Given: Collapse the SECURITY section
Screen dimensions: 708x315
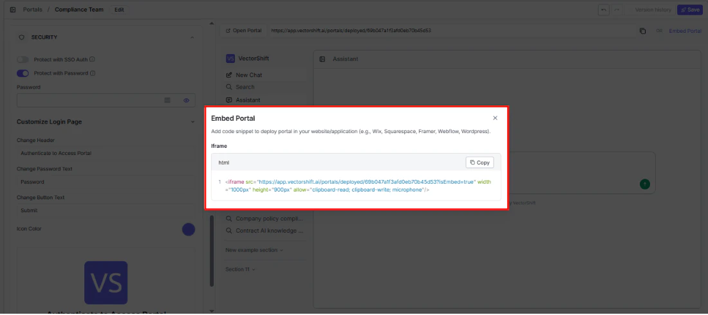Looking at the screenshot, I should pos(192,37).
